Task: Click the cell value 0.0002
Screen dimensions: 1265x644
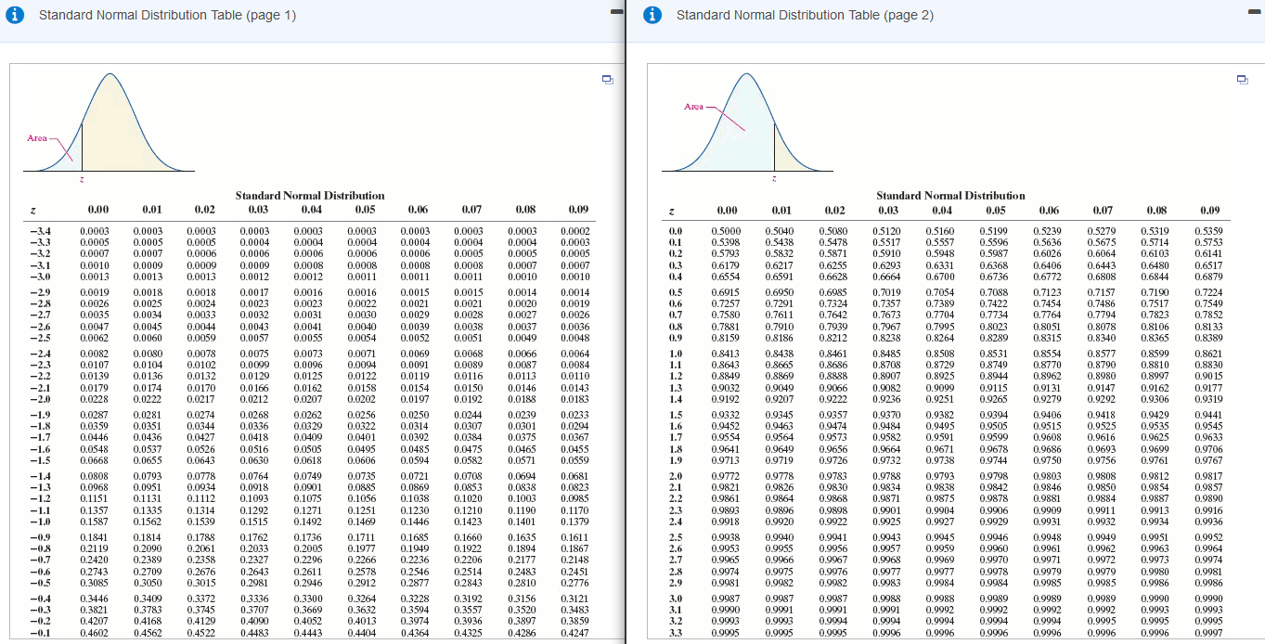Action: tap(575, 230)
